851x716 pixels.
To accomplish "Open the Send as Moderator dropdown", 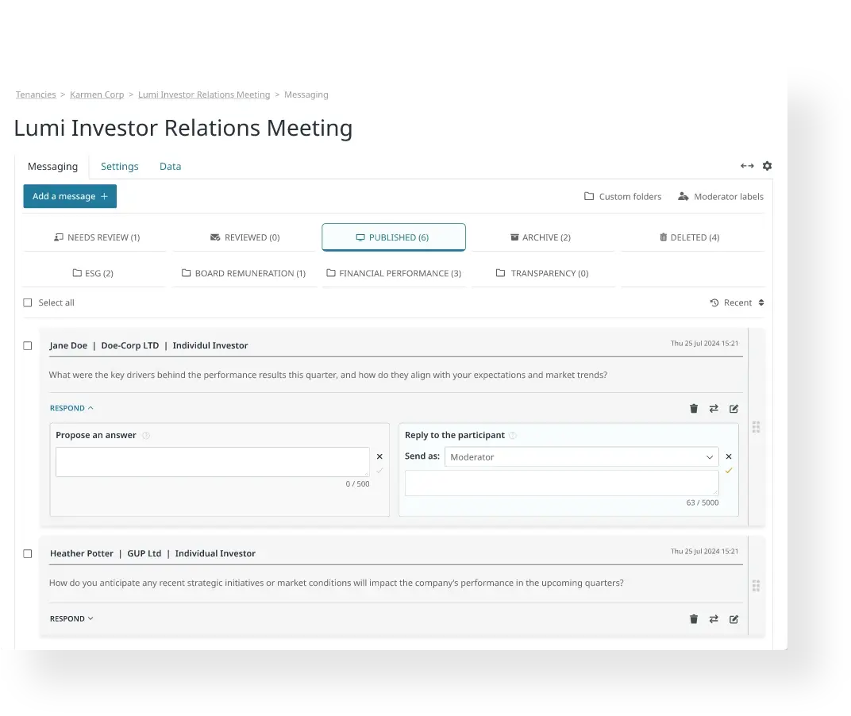I will 580,456.
